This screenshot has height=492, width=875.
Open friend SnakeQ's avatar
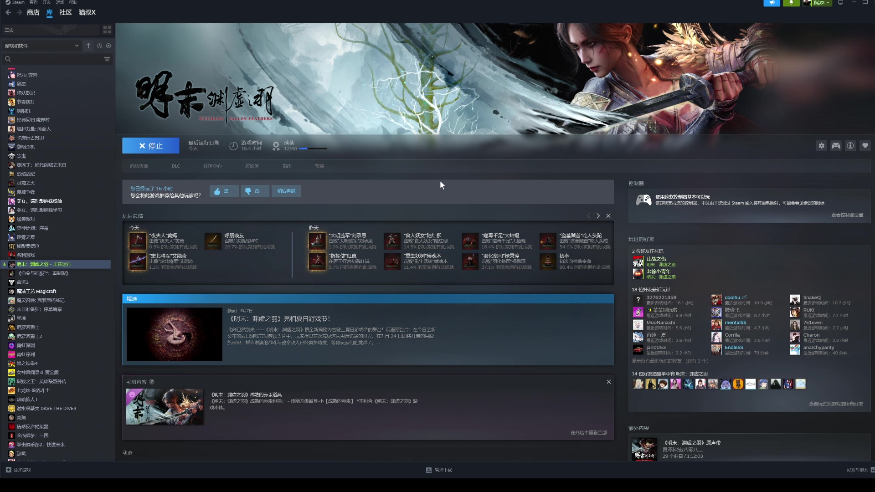795,300
